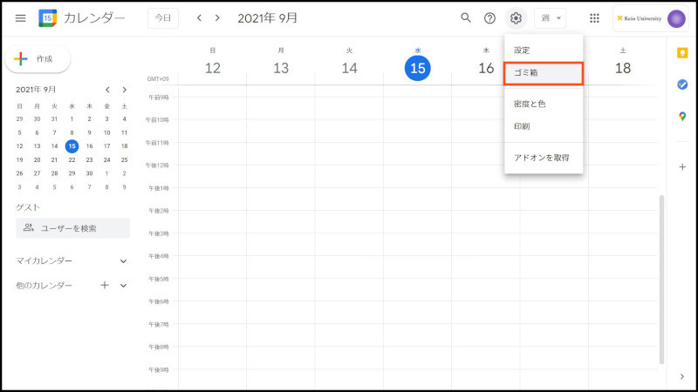This screenshot has width=698, height=392.
Task: Open the 週 view dropdown
Action: 550,17
